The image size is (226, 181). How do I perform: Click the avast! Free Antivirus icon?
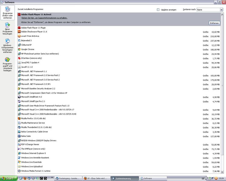[x=19, y=36]
